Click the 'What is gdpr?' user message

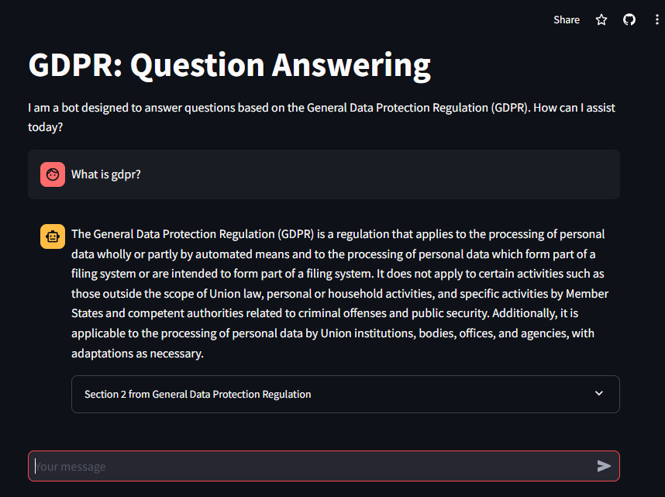106,174
